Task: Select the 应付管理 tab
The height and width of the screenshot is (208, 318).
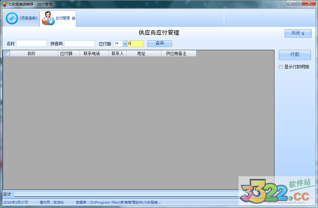Action: tap(58, 19)
